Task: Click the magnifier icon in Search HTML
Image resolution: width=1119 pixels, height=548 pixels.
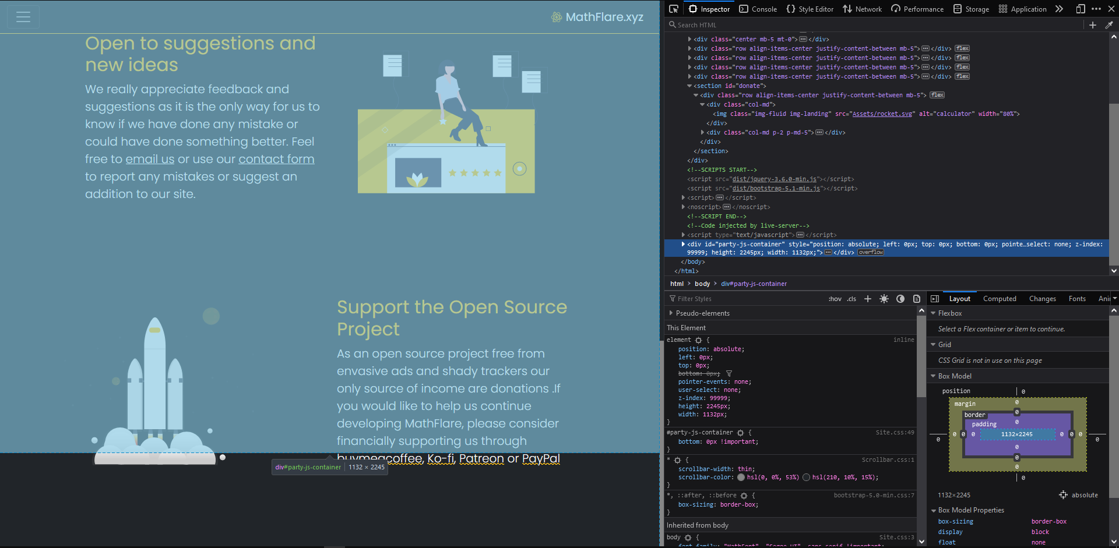Action: point(673,25)
